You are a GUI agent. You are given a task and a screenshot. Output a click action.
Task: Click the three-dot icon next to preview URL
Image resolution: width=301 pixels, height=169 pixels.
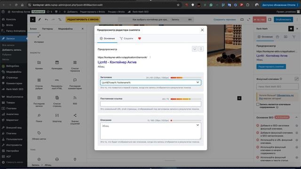150,57
